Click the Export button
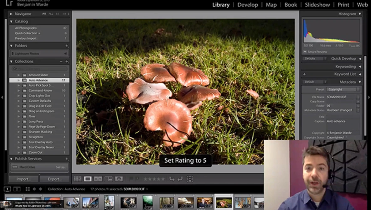 pyautogui.click(x=55, y=179)
